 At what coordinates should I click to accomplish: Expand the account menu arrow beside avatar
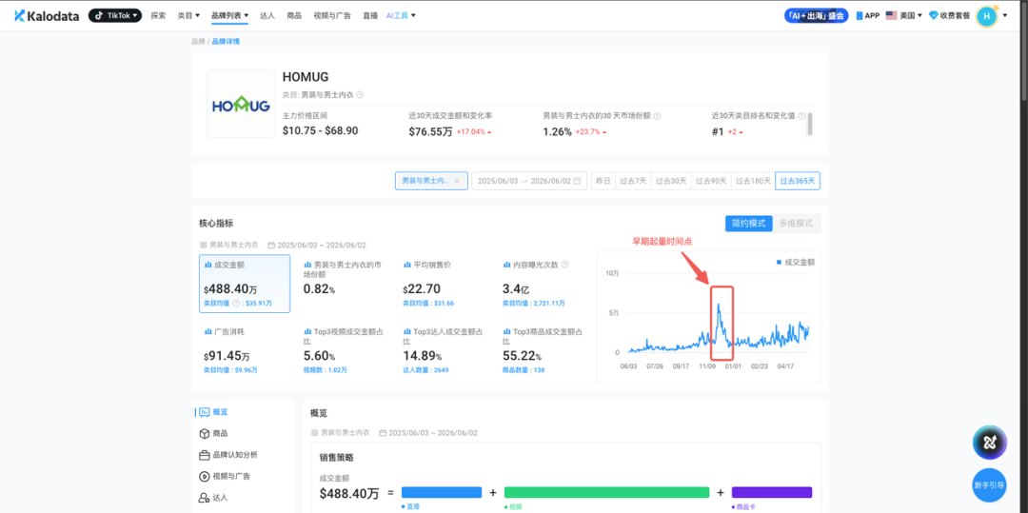(1005, 15)
